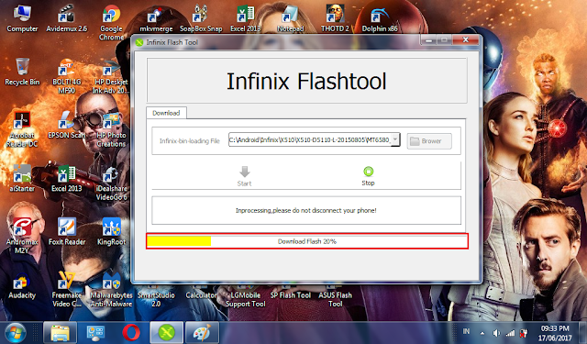
Task: Click the Infinix Flash Tool title bar icon
Action: pos(139,42)
